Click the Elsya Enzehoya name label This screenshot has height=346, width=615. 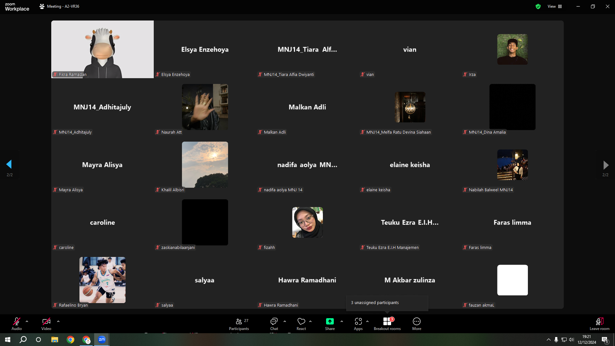pos(176,74)
